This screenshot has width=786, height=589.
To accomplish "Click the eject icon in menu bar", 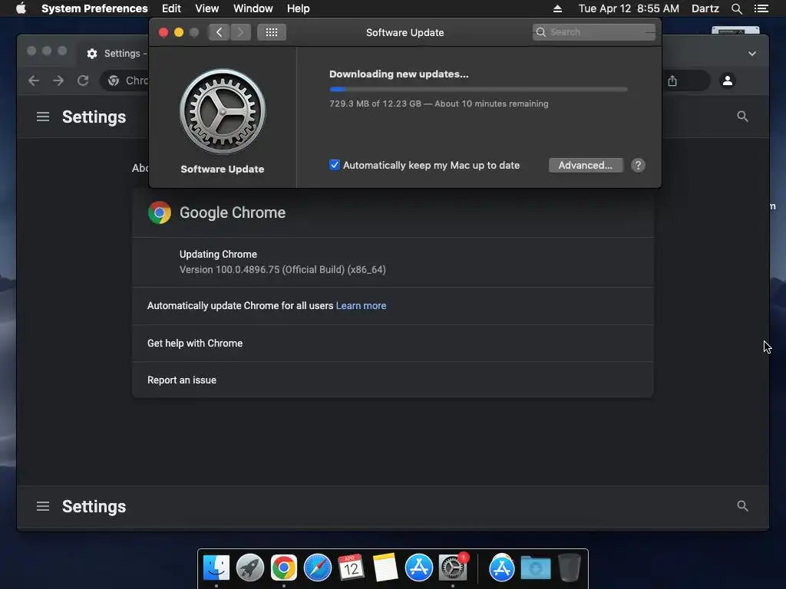I will click(557, 8).
